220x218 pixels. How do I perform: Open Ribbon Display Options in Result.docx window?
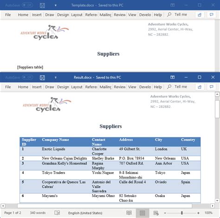(x=173, y=77)
